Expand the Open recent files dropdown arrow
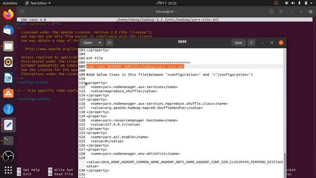316x178 pixels. click(100, 43)
